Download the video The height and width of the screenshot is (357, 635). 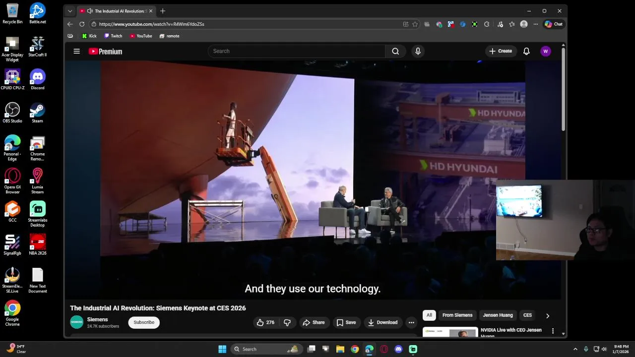pos(382,322)
